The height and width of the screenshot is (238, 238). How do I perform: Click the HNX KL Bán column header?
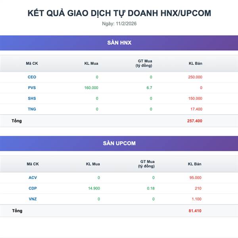[195, 63]
